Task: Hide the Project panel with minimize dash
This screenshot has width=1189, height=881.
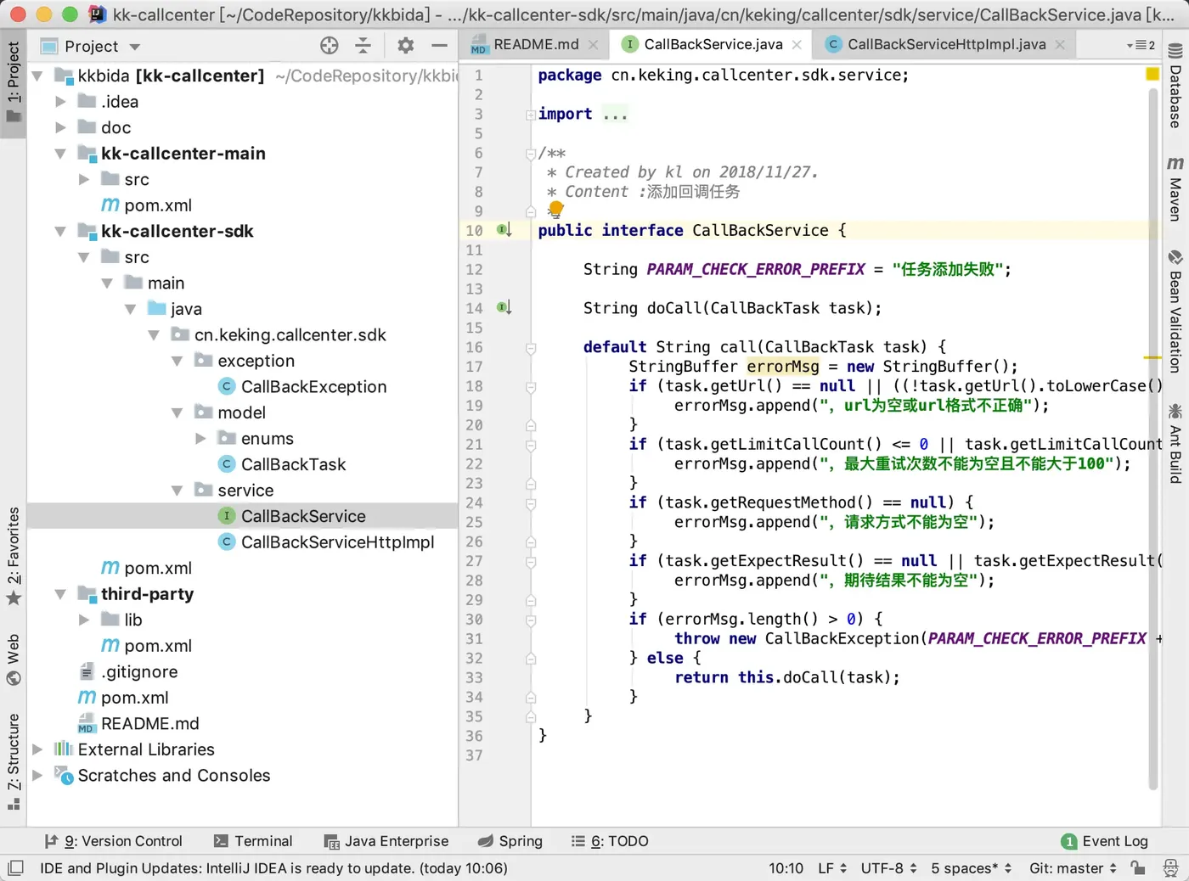Action: pos(439,46)
